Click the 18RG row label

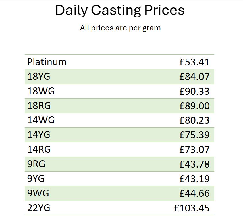pos(39,106)
